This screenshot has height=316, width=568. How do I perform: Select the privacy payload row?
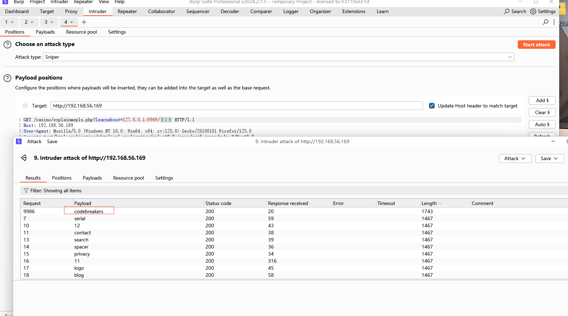coord(294,254)
